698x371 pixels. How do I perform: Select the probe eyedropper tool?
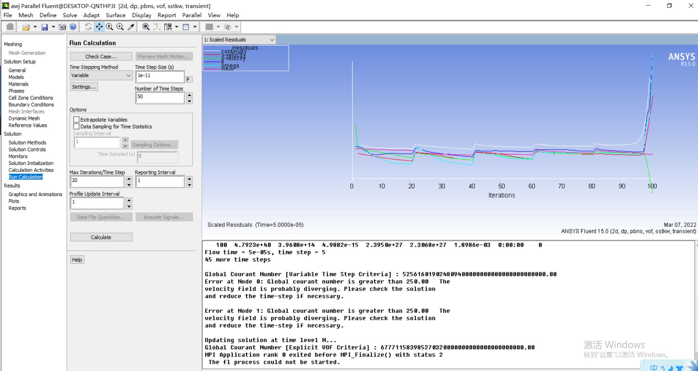click(131, 27)
